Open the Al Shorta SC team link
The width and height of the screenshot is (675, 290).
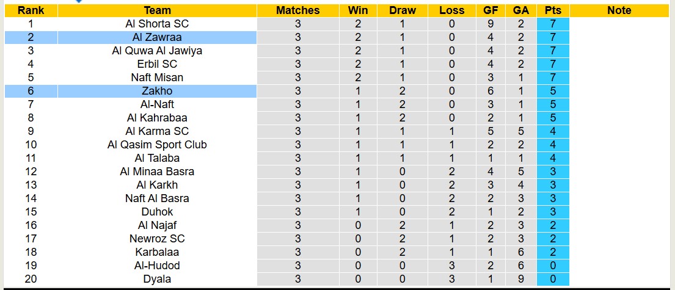(157, 24)
